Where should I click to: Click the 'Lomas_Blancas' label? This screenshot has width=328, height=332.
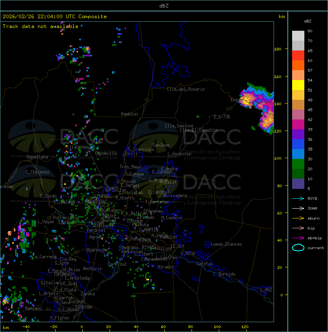(x=226, y=244)
